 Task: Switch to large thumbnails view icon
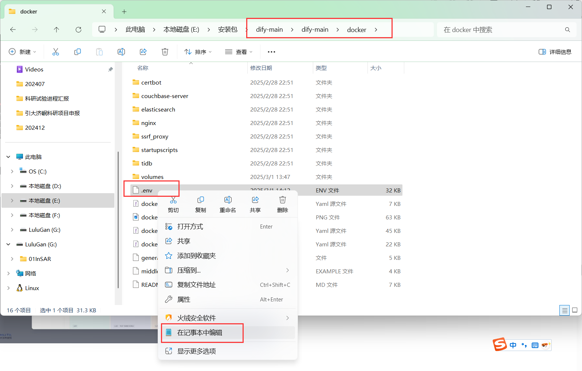(575, 311)
